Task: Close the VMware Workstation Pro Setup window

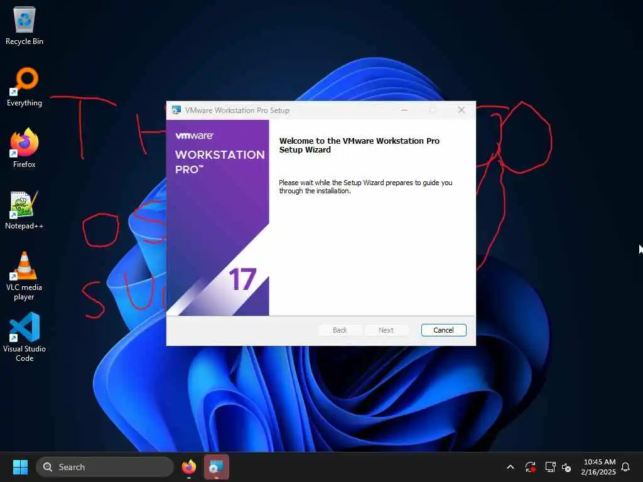Action: pyautogui.click(x=462, y=110)
